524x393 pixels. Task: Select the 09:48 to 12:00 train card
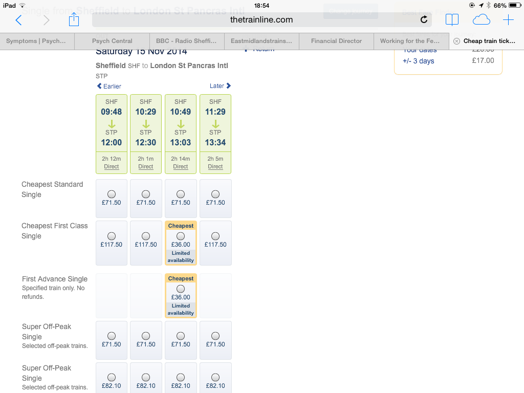pos(112,134)
